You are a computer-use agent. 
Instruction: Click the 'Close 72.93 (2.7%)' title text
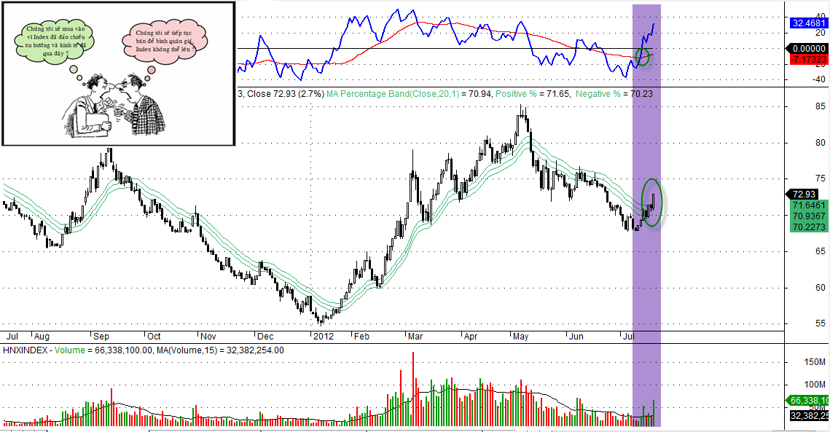(x=286, y=94)
